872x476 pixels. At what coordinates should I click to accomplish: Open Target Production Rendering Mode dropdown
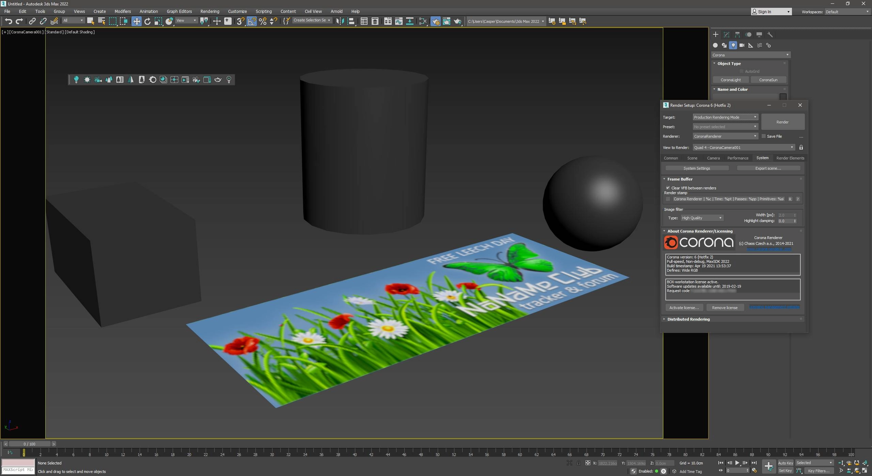coord(725,117)
